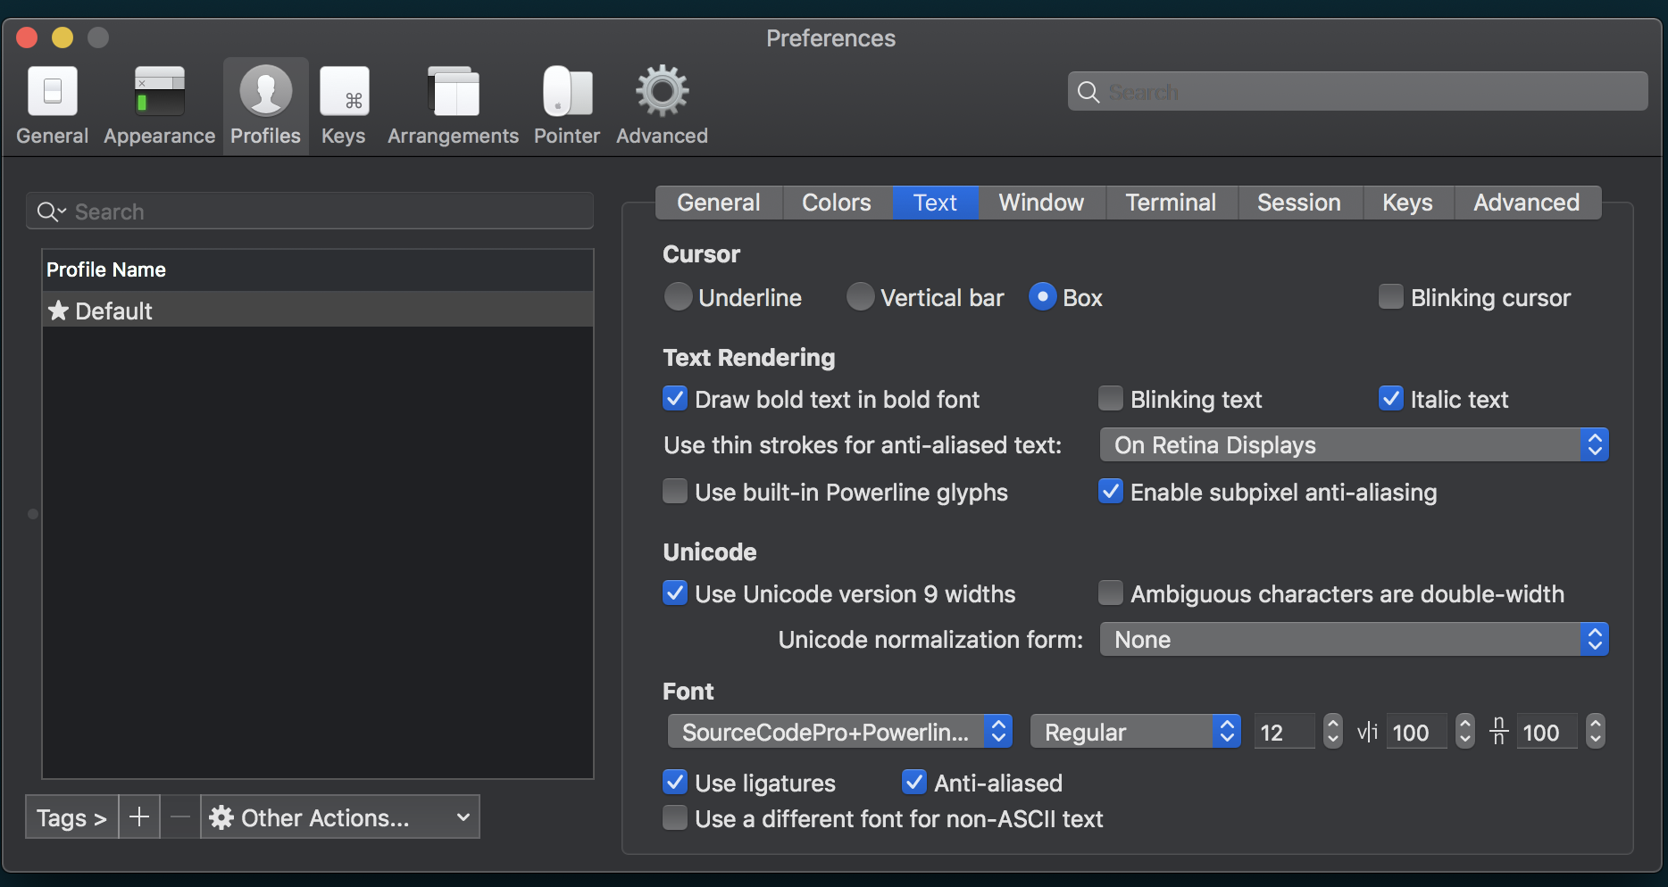The height and width of the screenshot is (887, 1668).
Task: Open the Other Actions menu
Action: tap(339, 817)
